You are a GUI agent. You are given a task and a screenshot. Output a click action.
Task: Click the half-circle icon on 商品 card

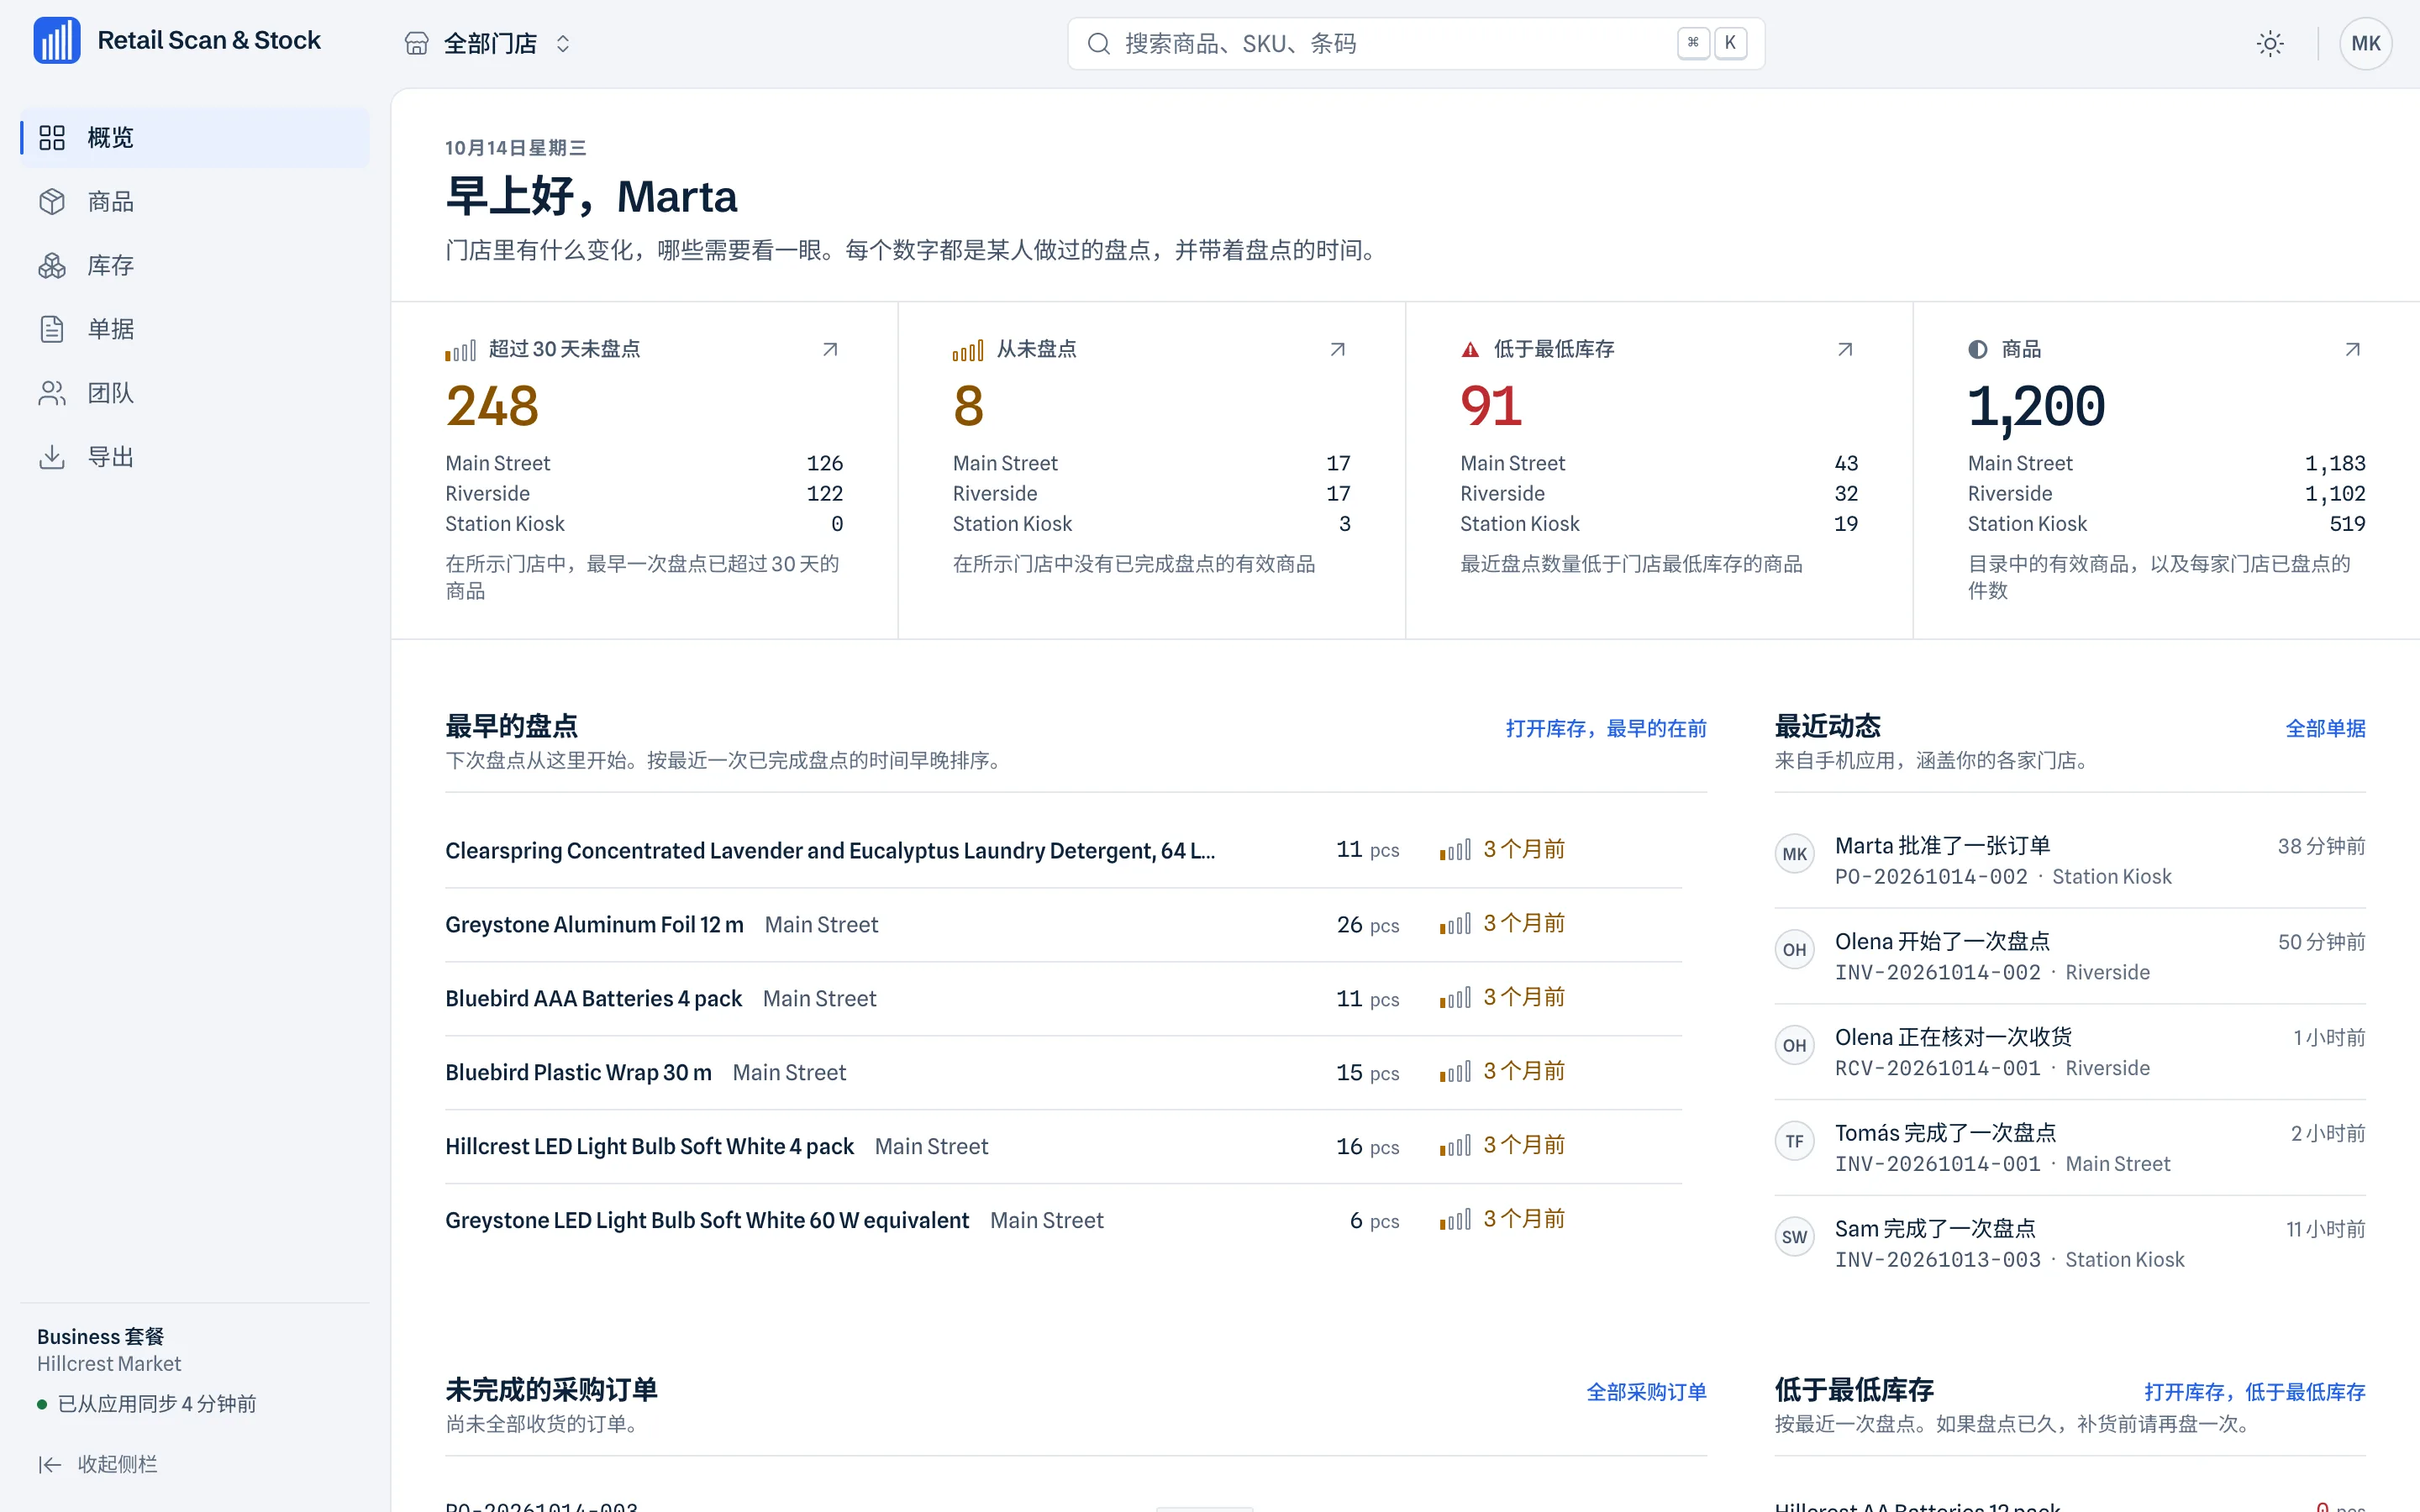tap(1978, 350)
